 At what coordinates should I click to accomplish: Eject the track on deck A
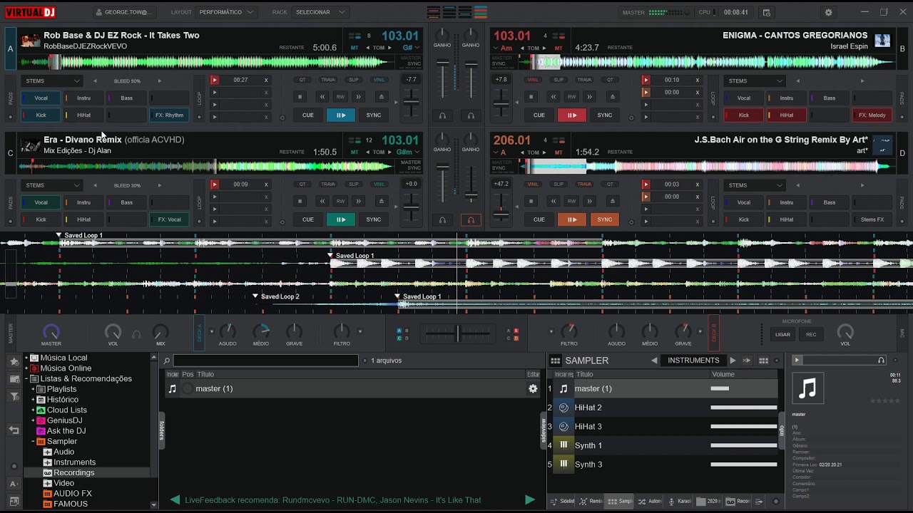click(x=381, y=96)
